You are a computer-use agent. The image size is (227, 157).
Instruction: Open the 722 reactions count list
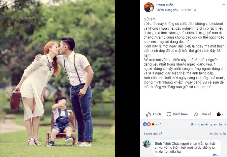[x=158, y=124]
